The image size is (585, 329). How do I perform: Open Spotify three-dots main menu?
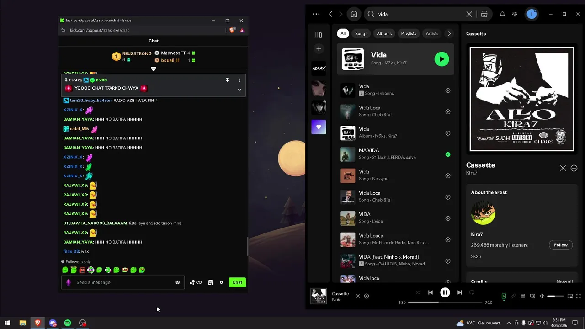[x=316, y=14]
